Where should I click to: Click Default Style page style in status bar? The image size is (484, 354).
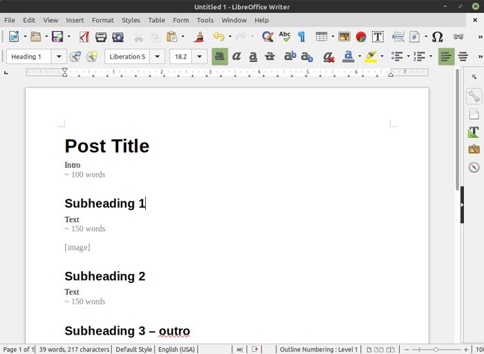pyautogui.click(x=133, y=349)
